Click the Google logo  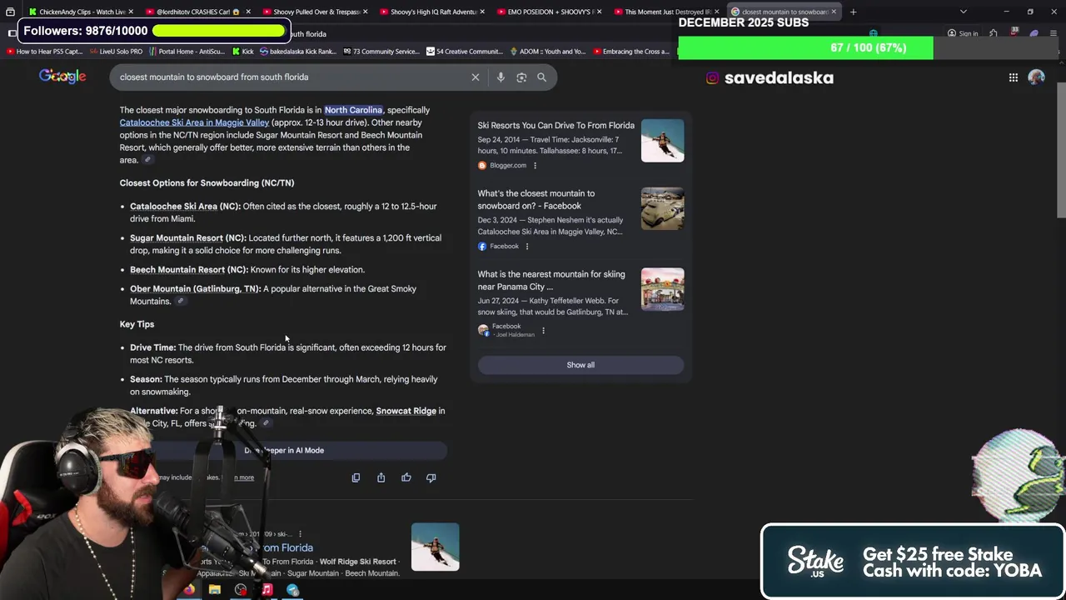(x=62, y=77)
